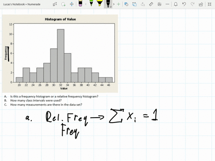Pick the Eraser tool
The width and height of the screenshot is (215, 161).
(80, 3)
